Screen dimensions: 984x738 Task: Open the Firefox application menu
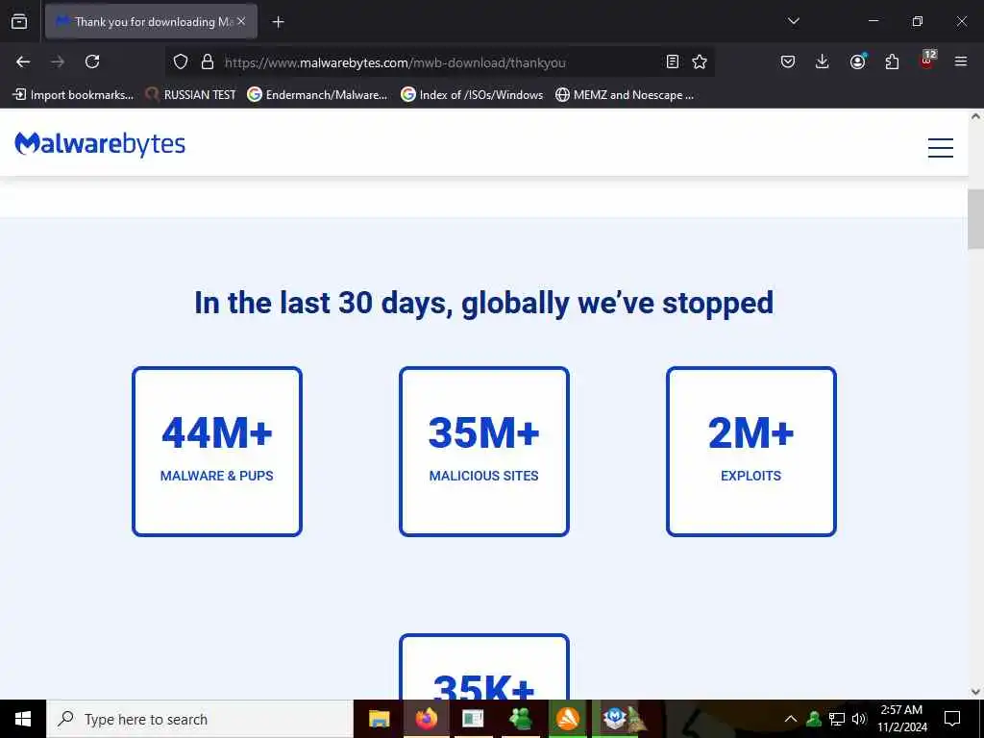[960, 61]
